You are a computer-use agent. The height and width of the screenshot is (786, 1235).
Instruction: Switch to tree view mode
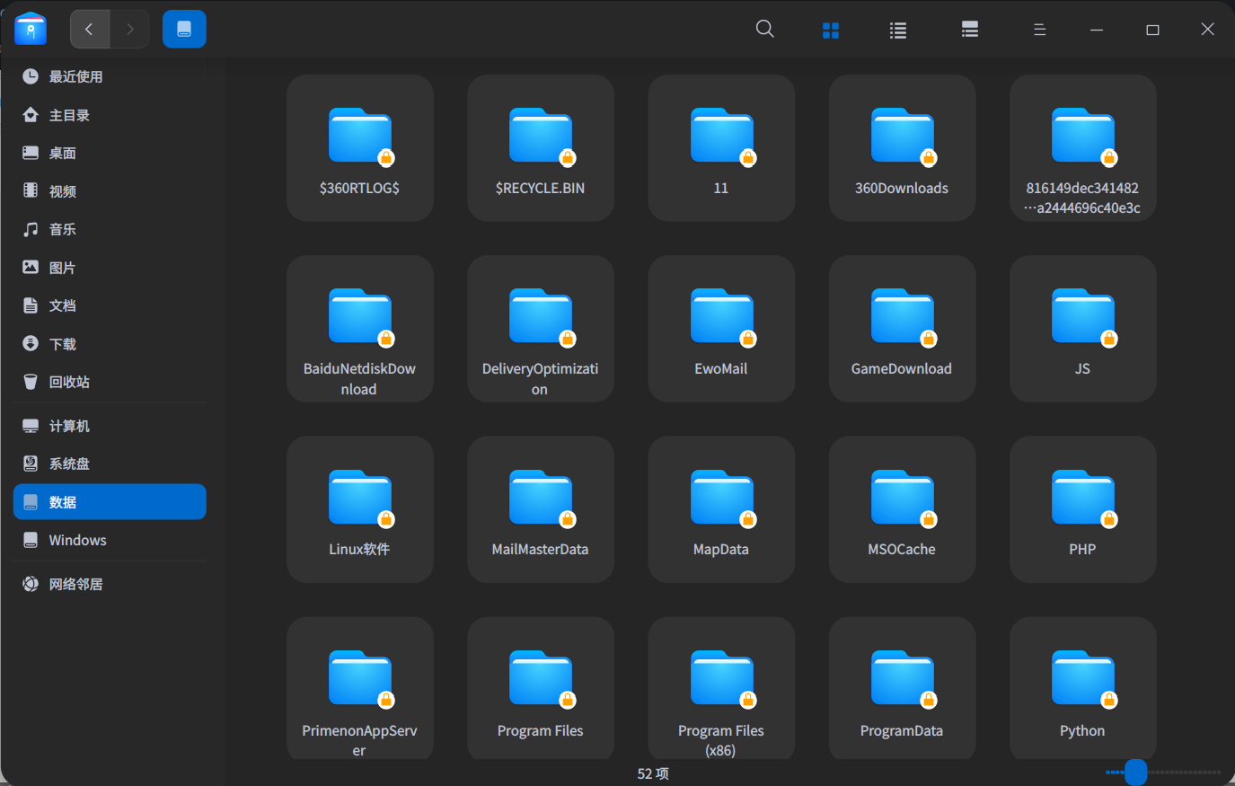[970, 30]
